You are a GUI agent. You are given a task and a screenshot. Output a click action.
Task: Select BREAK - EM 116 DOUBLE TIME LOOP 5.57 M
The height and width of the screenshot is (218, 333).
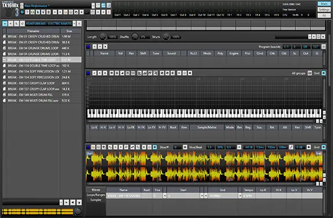42,60
